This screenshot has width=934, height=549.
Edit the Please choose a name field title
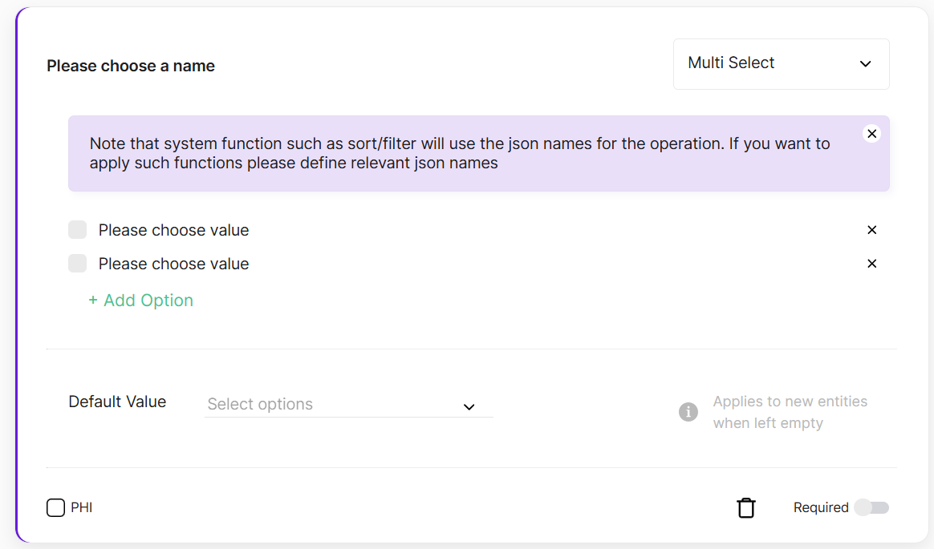131,66
